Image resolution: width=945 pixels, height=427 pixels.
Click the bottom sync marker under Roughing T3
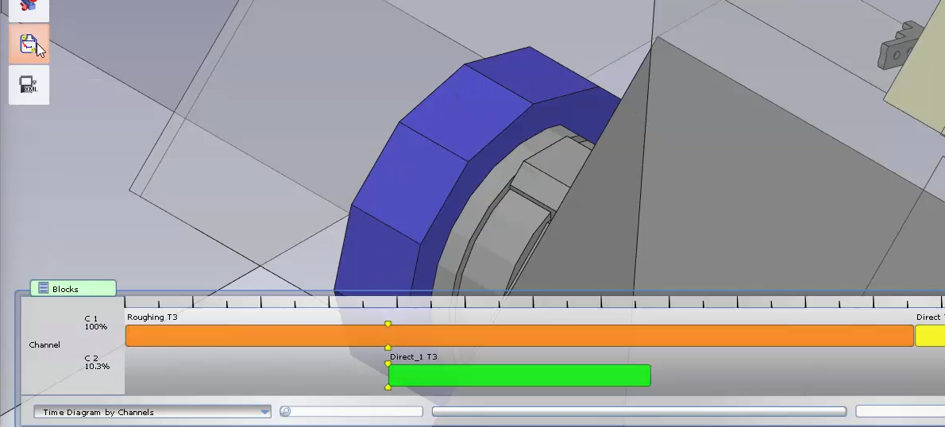pyautogui.click(x=388, y=348)
